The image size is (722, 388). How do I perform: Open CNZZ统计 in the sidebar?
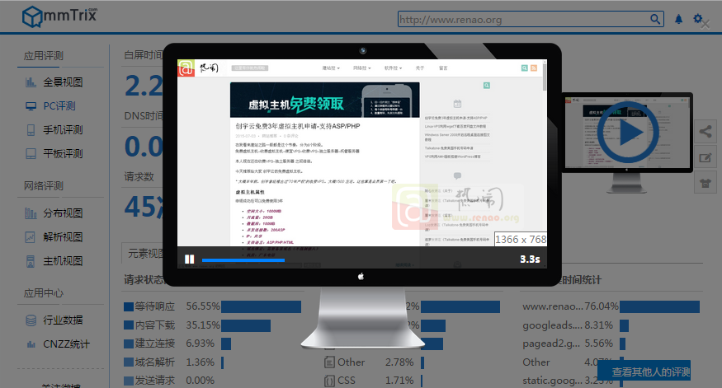coord(66,344)
